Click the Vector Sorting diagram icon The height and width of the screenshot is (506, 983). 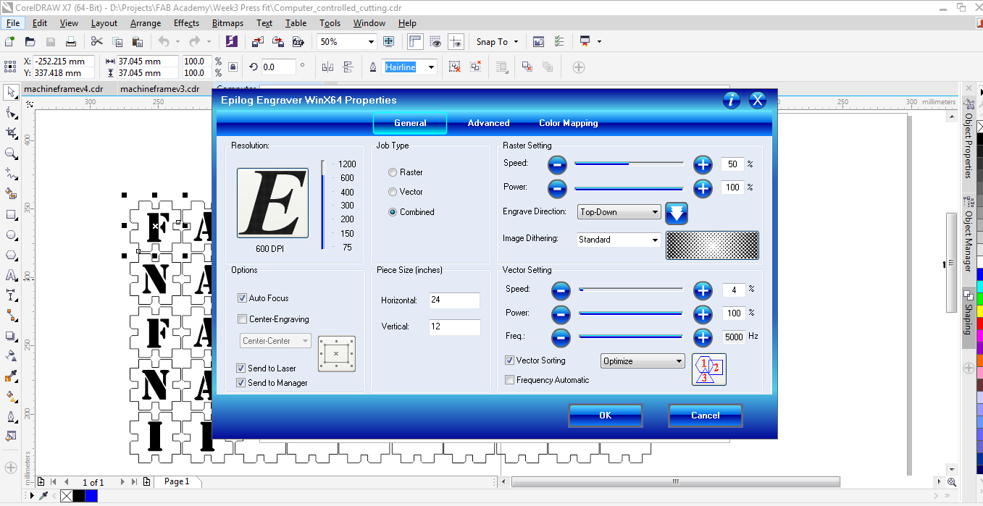point(708,369)
